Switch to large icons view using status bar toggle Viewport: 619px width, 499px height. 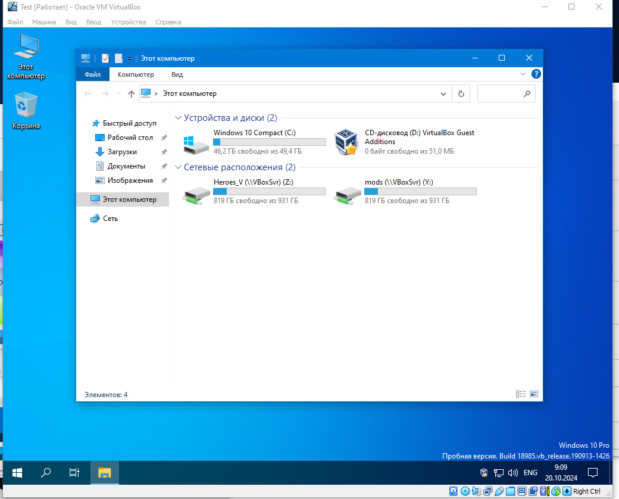pyautogui.click(x=534, y=394)
